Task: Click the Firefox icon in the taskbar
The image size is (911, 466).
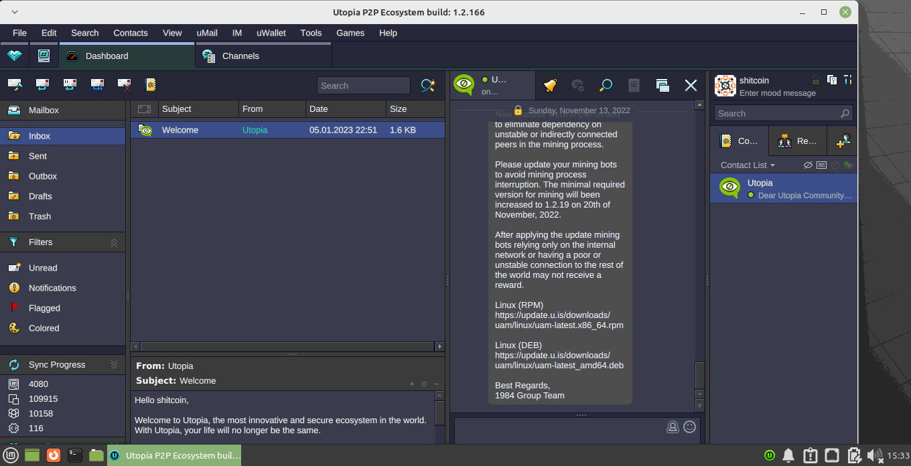Action: (54, 455)
